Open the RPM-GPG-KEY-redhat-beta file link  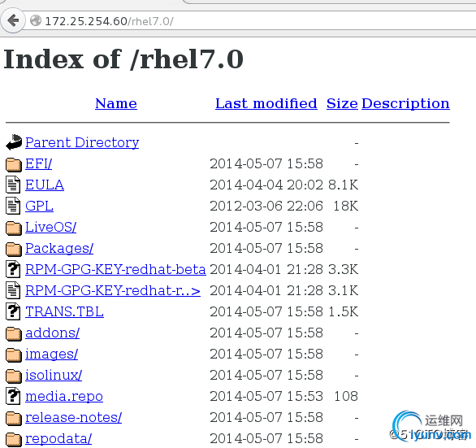pyautogui.click(x=115, y=269)
